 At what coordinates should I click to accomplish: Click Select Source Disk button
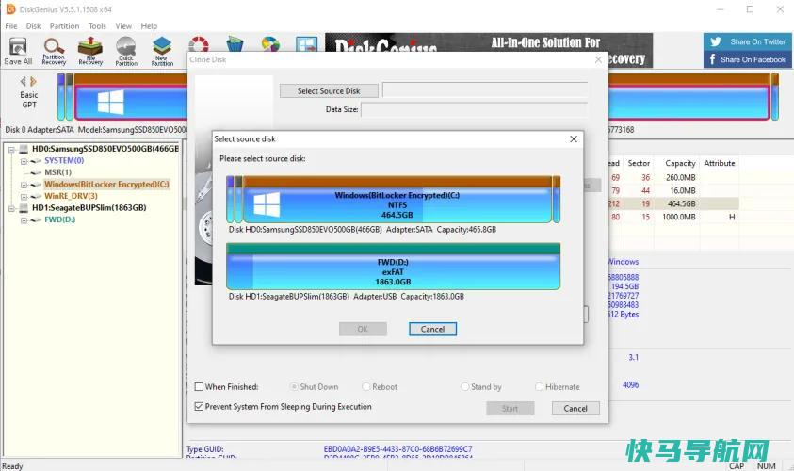coord(329,91)
